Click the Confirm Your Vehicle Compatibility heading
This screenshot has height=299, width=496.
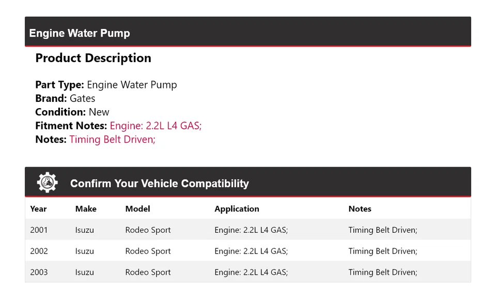pyautogui.click(x=159, y=184)
